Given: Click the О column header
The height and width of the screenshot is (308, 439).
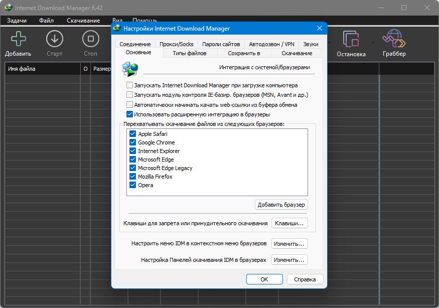Looking at the screenshot, I should click(x=85, y=69).
